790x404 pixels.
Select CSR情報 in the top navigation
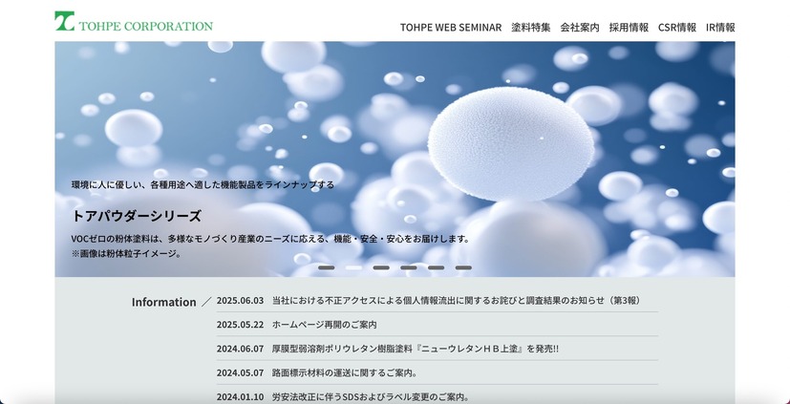pyautogui.click(x=677, y=28)
